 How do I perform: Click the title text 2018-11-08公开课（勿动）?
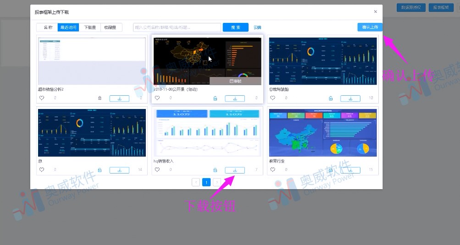pyautogui.click(x=176, y=89)
